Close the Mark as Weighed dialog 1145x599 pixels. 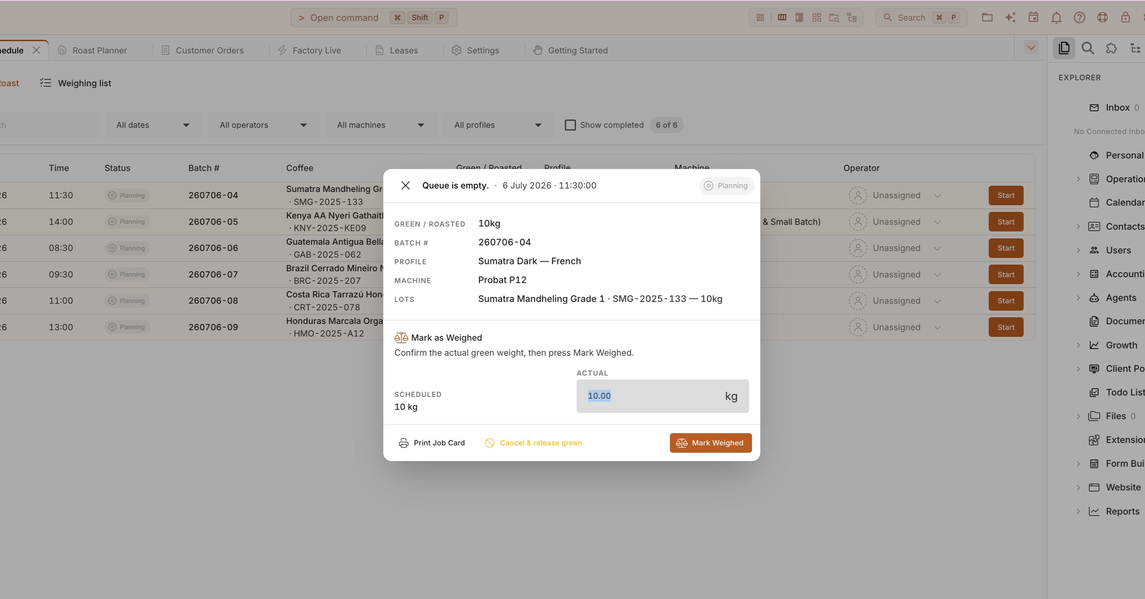click(x=405, y=185)
